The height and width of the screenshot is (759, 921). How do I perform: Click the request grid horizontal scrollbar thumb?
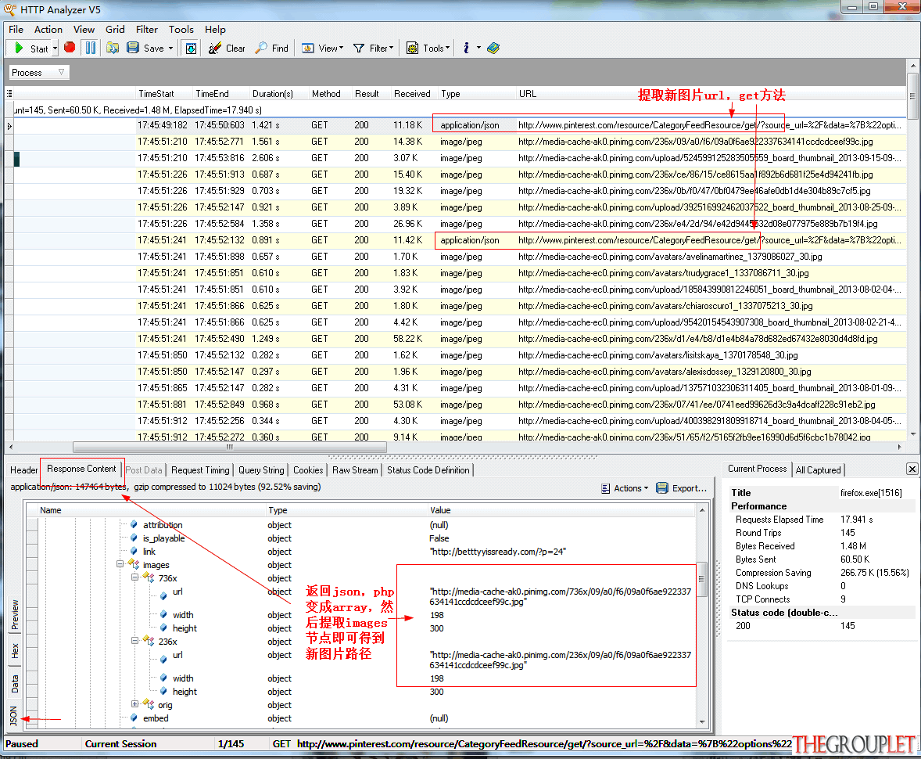tap(230, 447)
